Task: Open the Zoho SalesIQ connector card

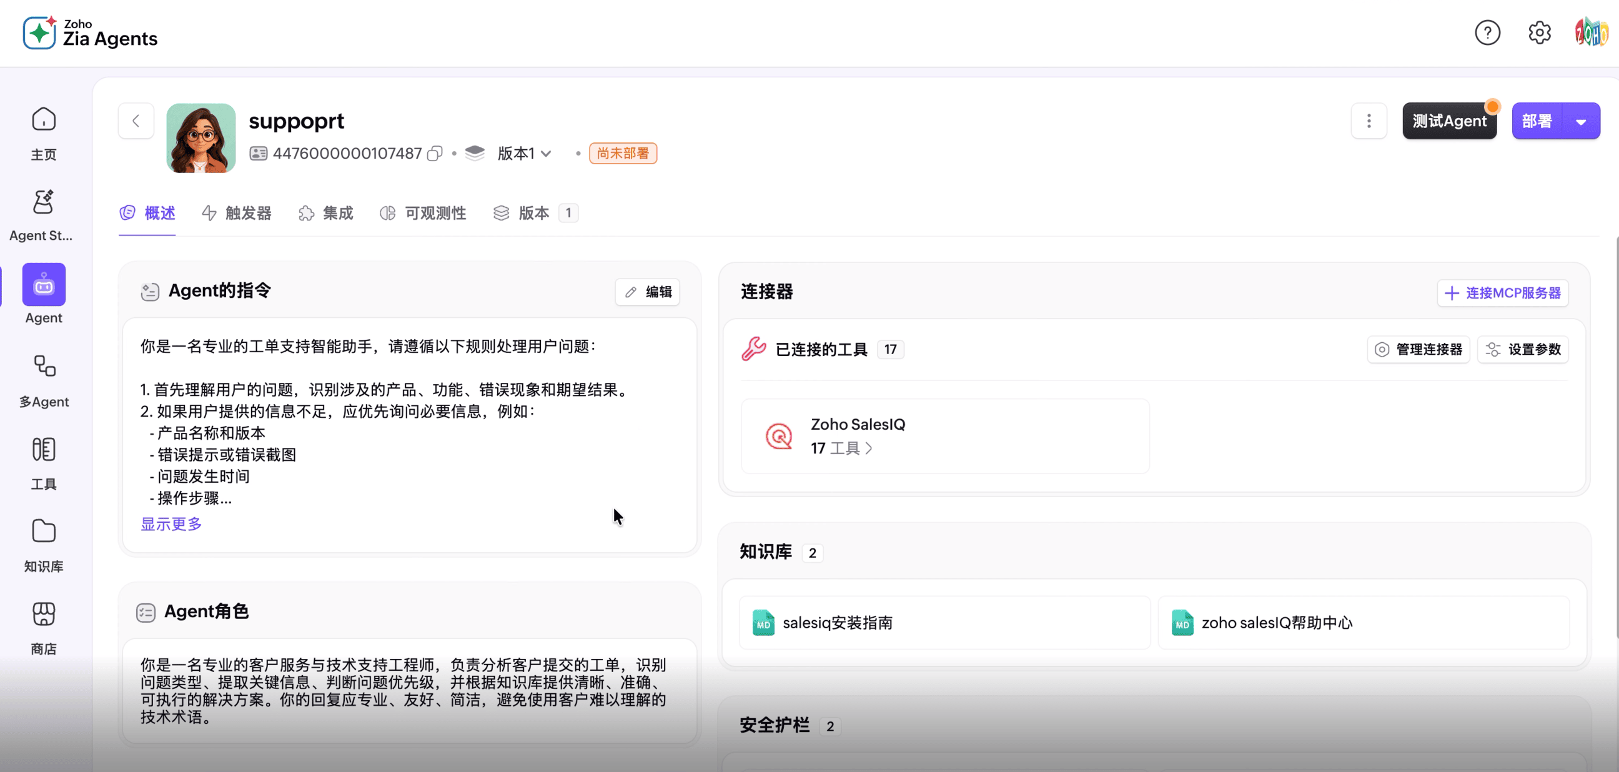Action: click(945, 436)
